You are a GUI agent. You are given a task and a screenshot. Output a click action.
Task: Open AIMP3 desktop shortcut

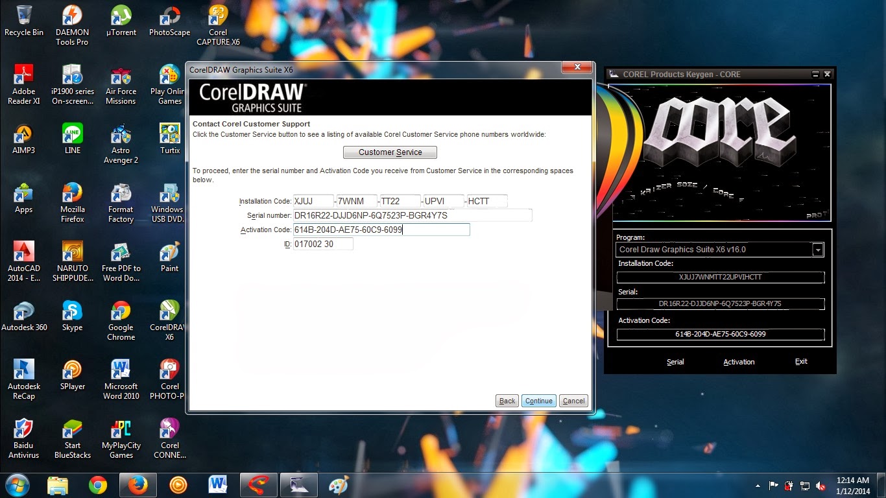[24, 139]
